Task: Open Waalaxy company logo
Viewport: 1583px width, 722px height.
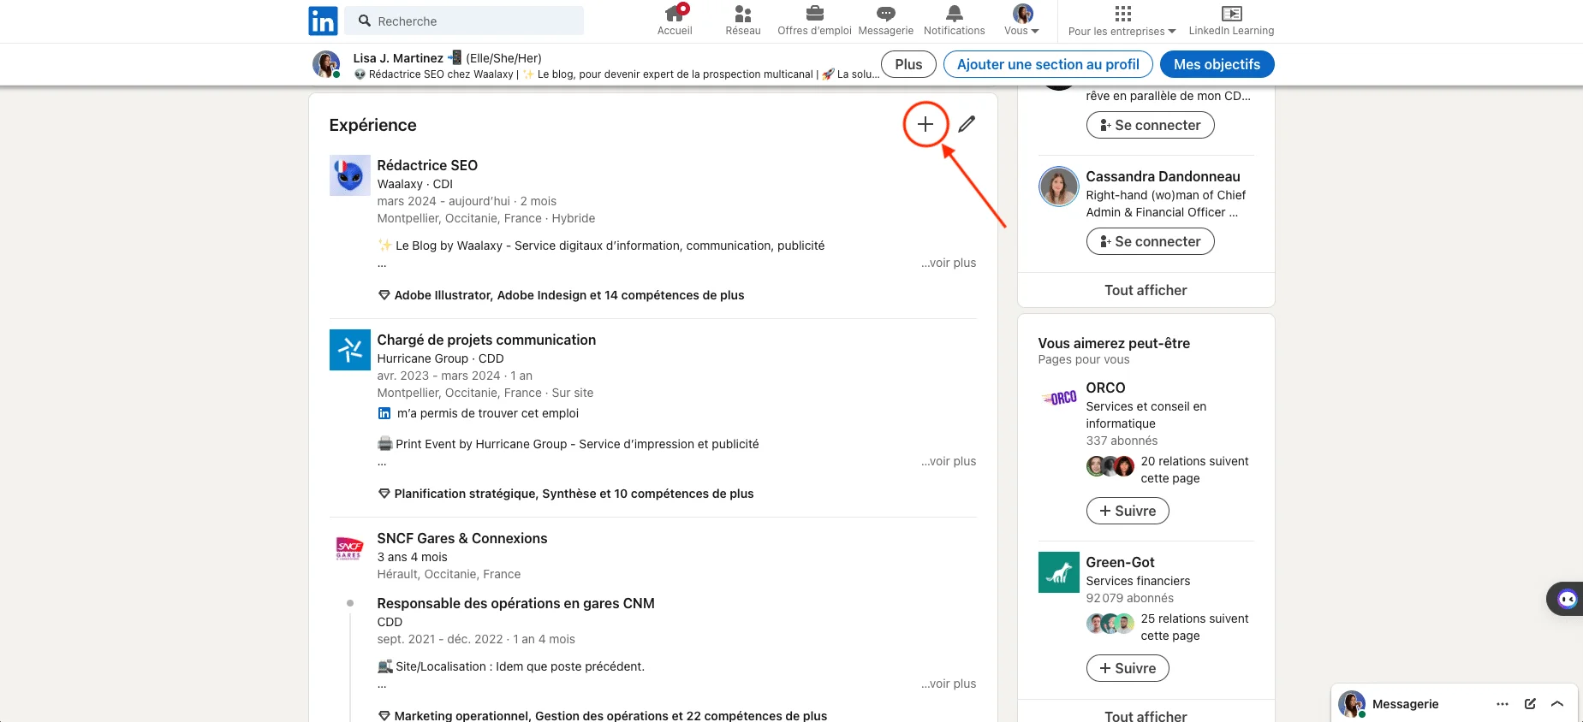Action: (x=350, y=175)
